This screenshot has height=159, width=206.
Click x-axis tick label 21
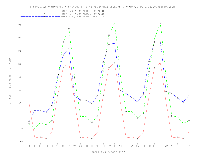coord(69,146)
